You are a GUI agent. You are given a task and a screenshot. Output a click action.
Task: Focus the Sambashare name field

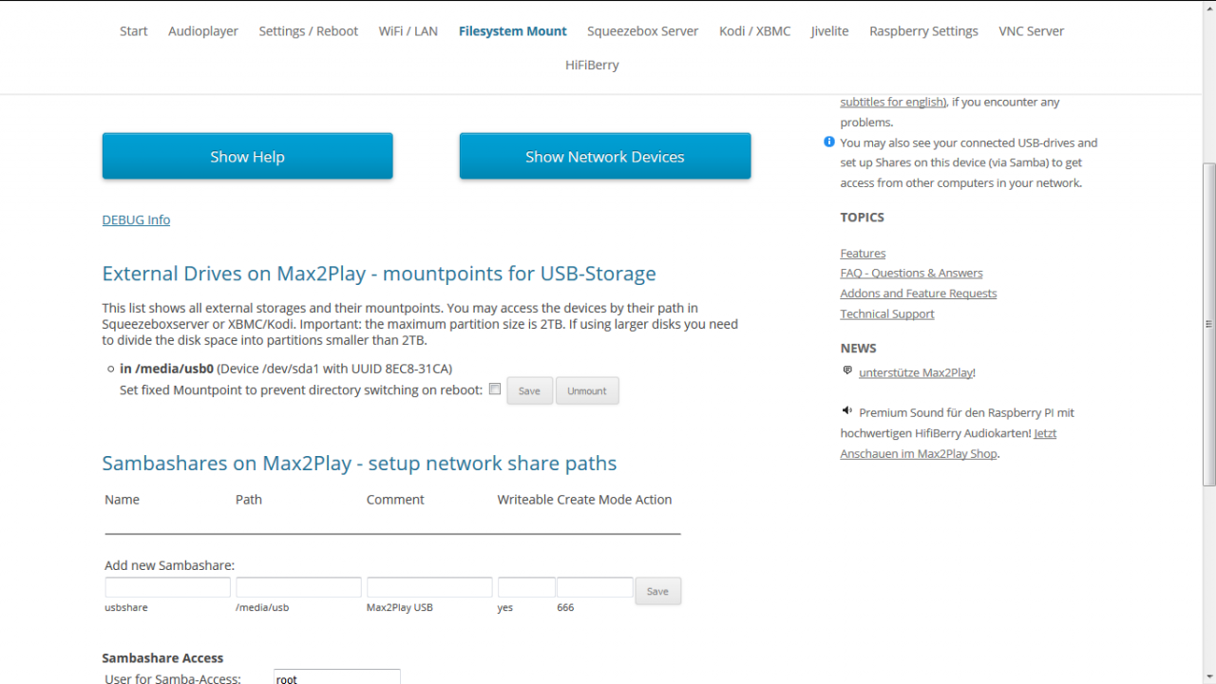(168, 587)
